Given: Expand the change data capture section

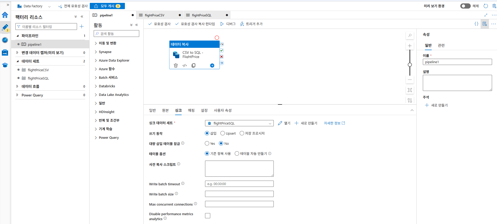Looking at the screenshot, I should point(17,52).
